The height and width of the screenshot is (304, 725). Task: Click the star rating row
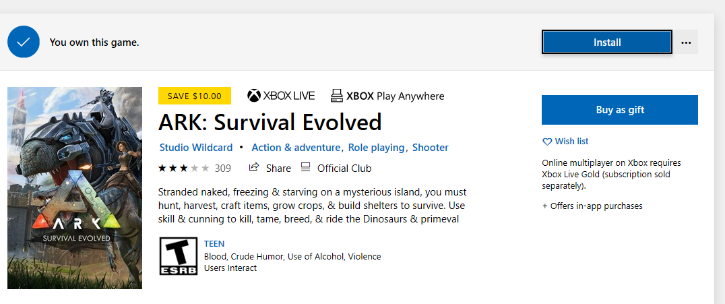tap(183, 168)
